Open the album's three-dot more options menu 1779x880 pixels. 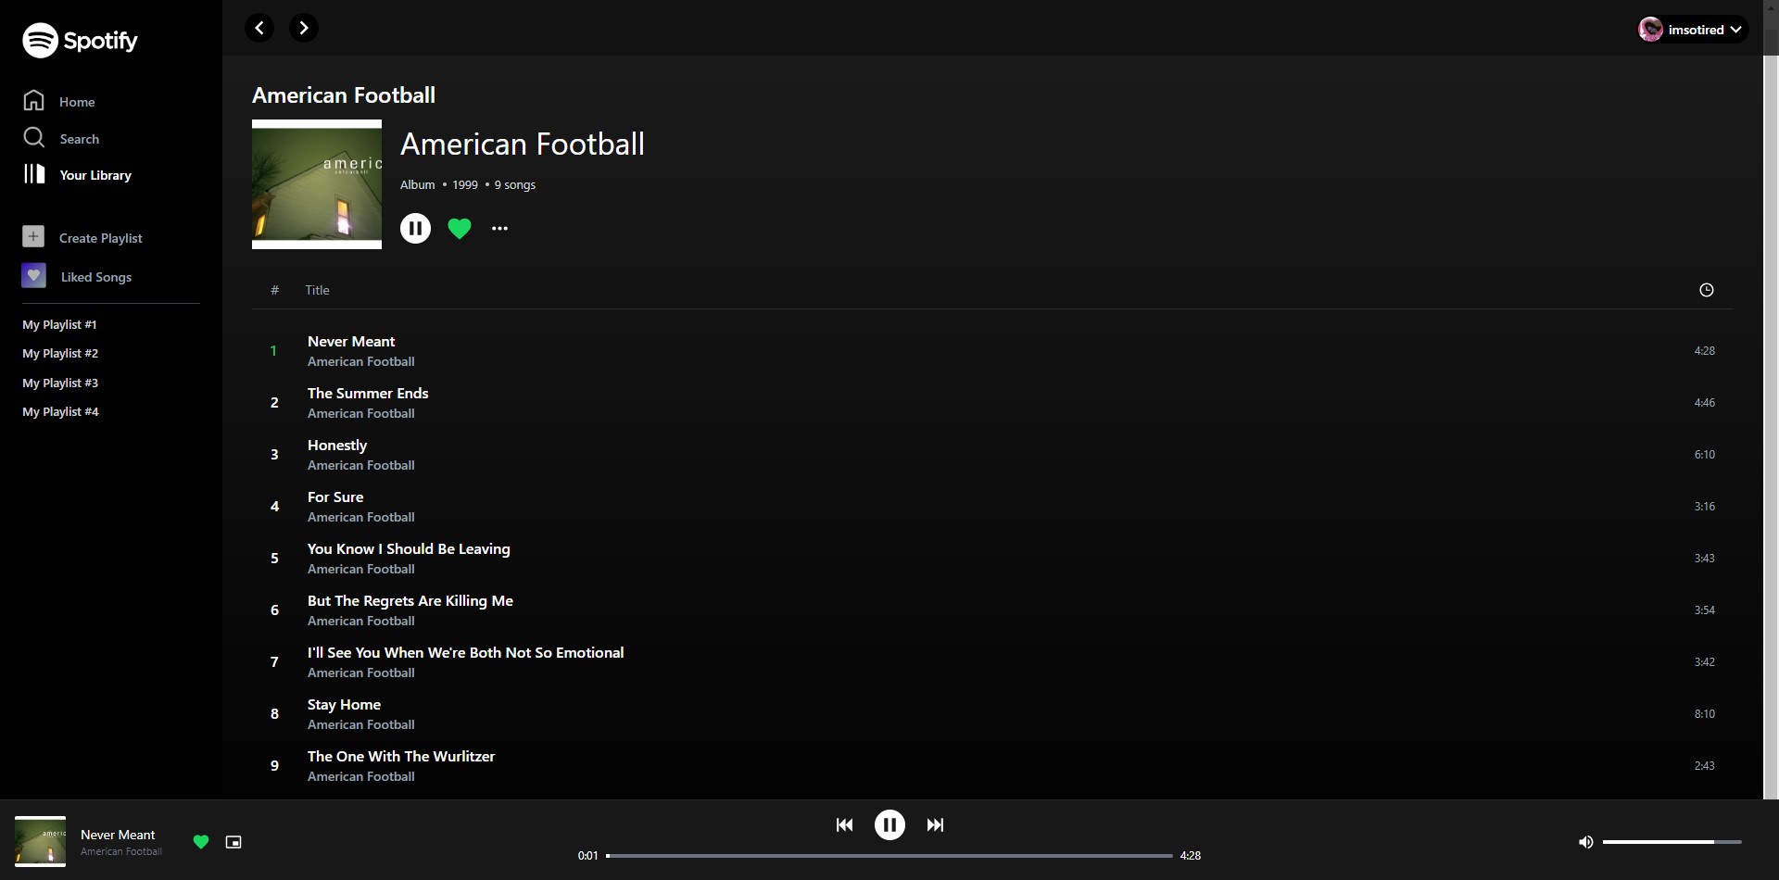pos(499,228)
